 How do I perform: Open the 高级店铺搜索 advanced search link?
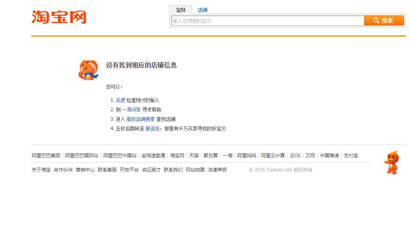140,119
